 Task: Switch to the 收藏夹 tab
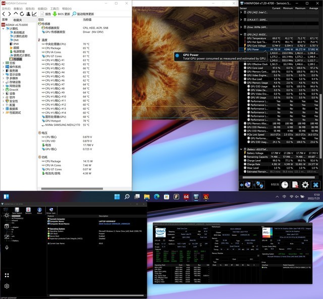[x=18, y=20]
